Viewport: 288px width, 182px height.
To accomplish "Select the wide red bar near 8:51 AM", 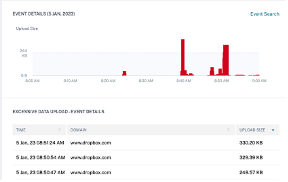I will point(226,60).
